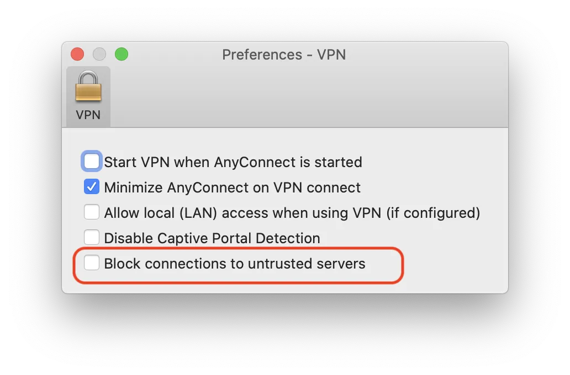Tick the Allow local (LAN) access checkbox
Viewport: 570px width, 375px height.
click(x=92, y=212)
